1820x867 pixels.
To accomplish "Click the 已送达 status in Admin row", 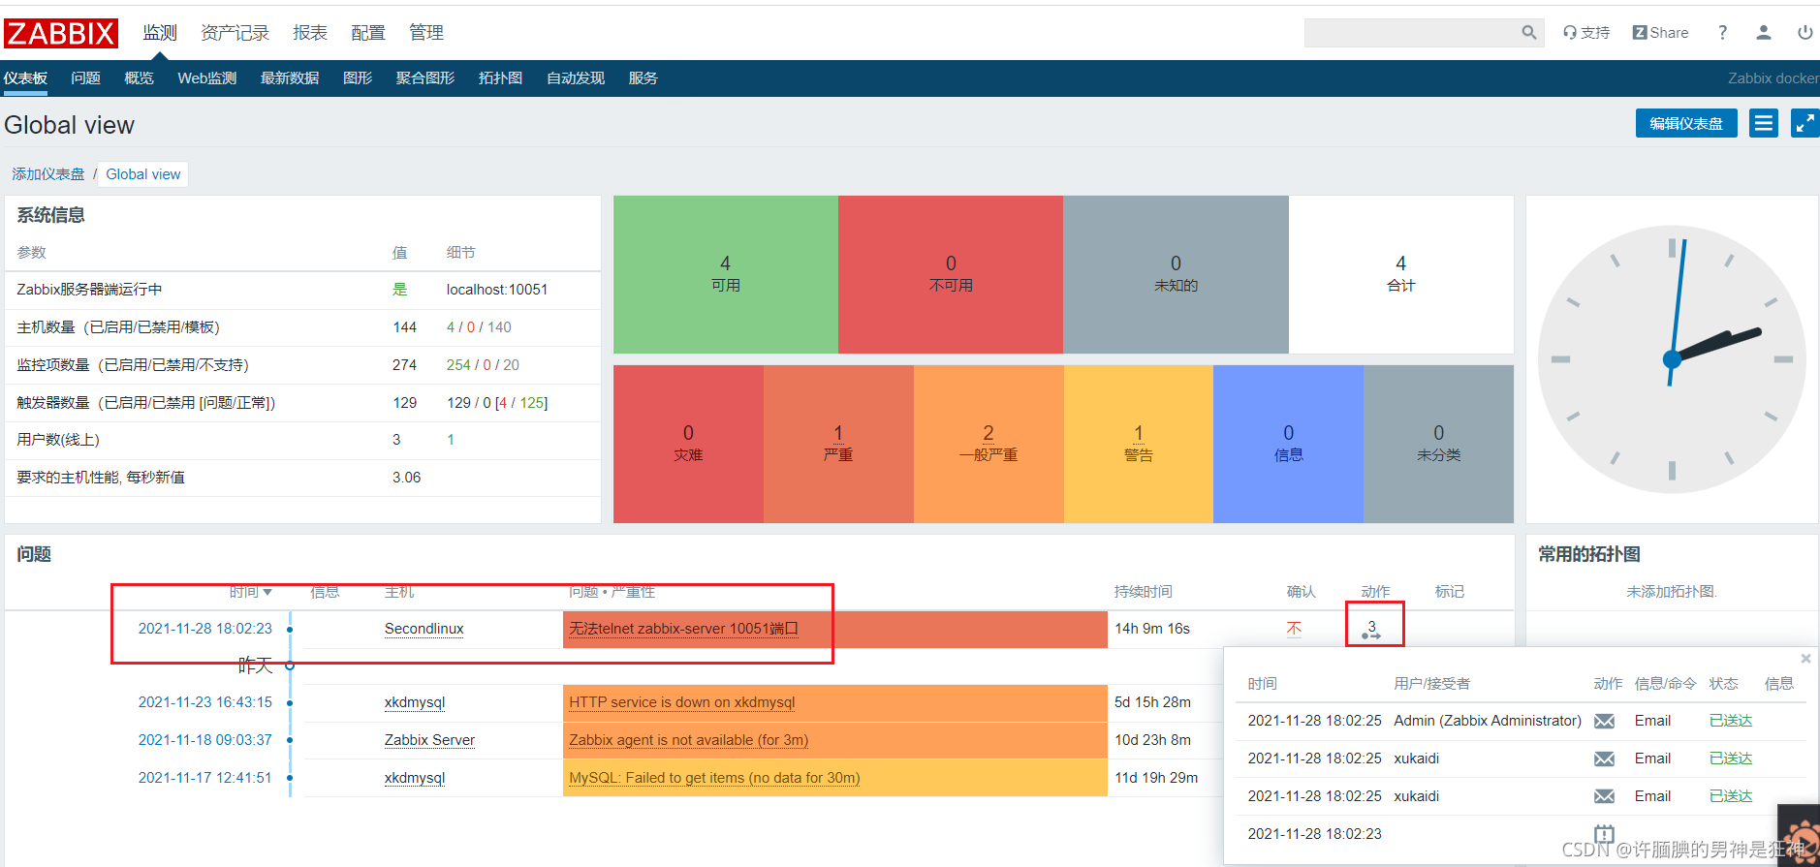I will 1731,721.
